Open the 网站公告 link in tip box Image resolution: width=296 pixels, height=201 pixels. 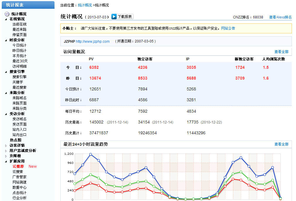click(228, 28)
